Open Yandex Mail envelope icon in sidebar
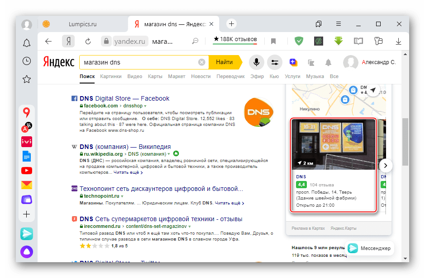This screenshot has width=425, height=278. [x=27, y=185]
